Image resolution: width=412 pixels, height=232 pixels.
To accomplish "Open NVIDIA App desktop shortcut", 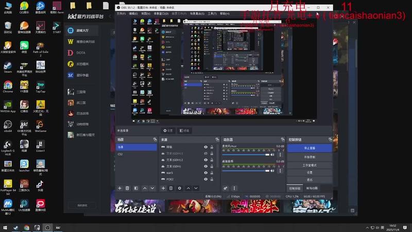I will (x=8, y=107).
